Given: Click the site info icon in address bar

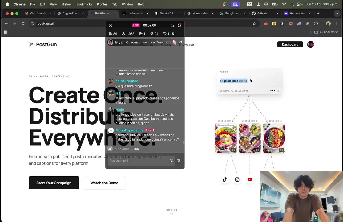Looking at the screenshot, I should click(33, 23).
